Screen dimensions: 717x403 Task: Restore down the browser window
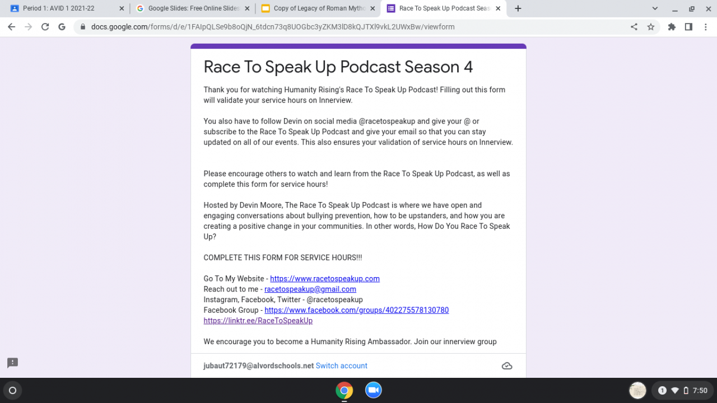point(692,8)
